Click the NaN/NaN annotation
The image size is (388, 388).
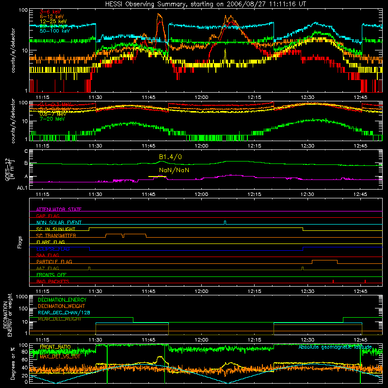(x=174, y=170)
